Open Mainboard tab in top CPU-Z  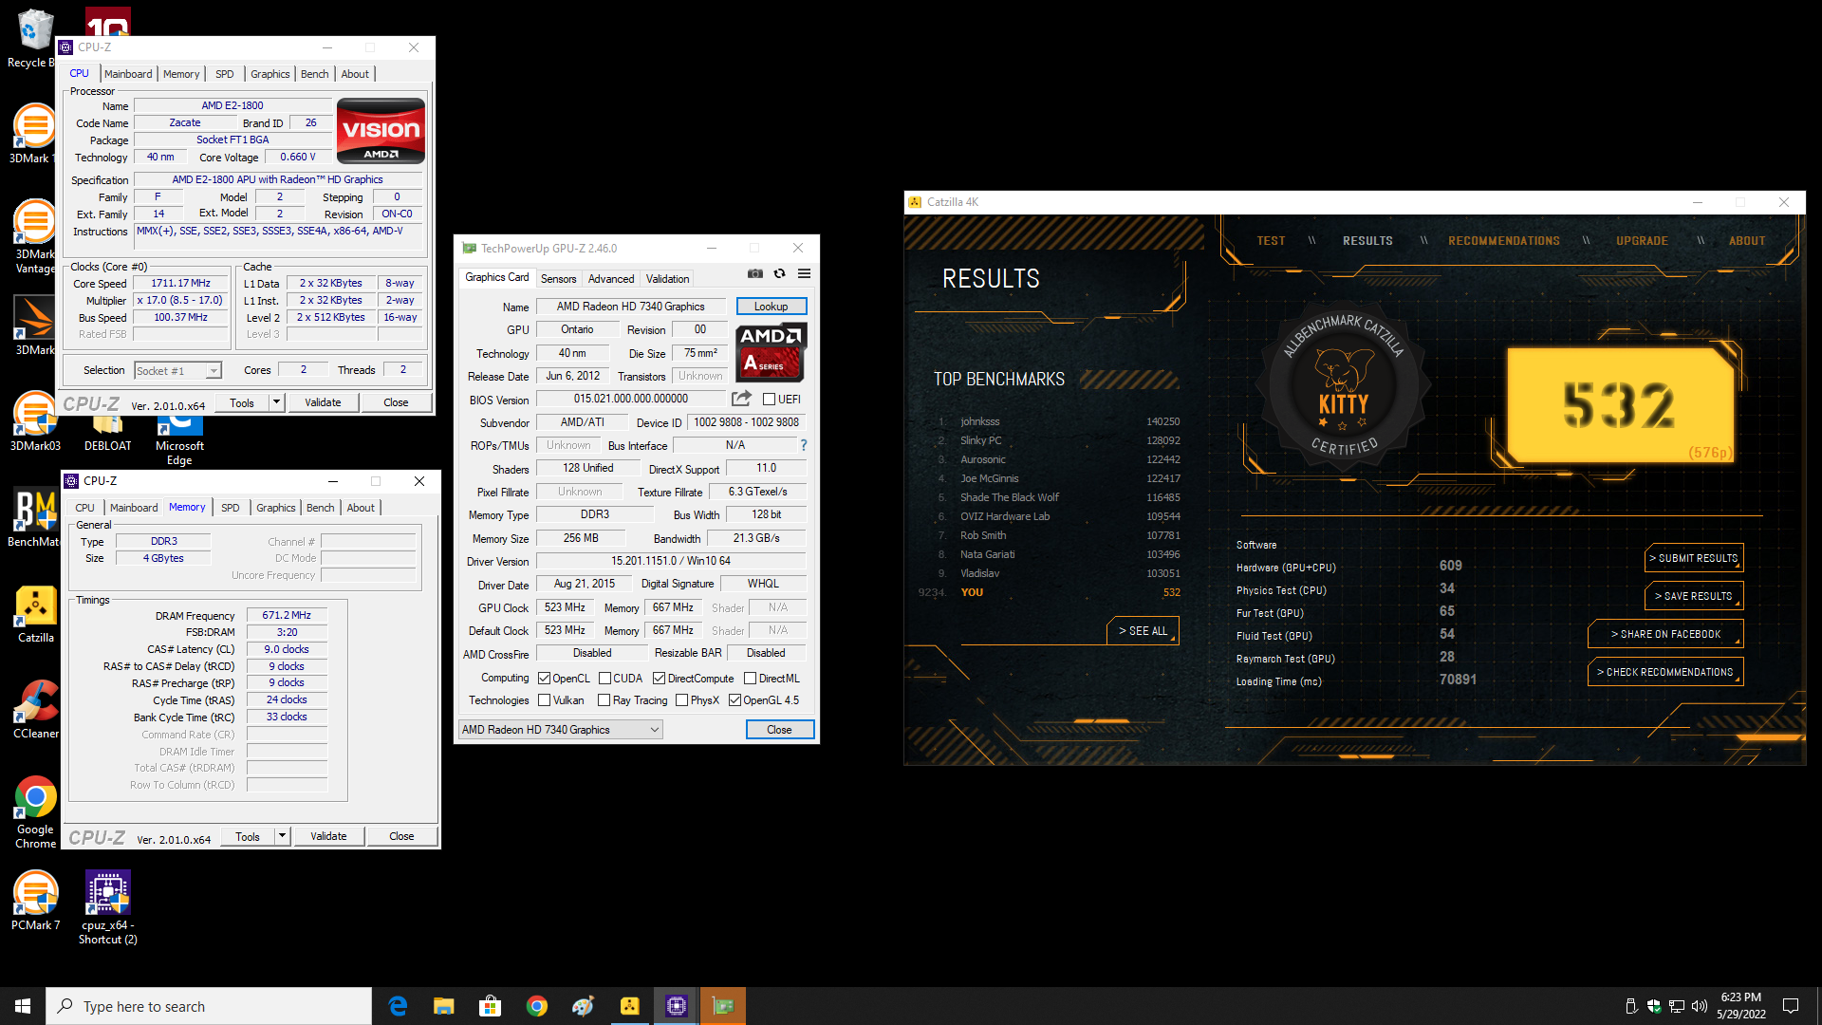coord(128,74)
